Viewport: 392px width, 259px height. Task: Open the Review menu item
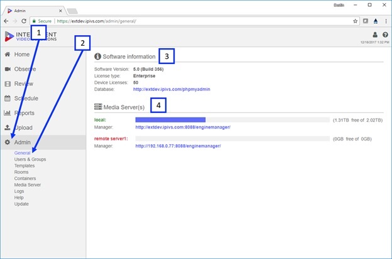pyautogui.click(x=24, y=84)
